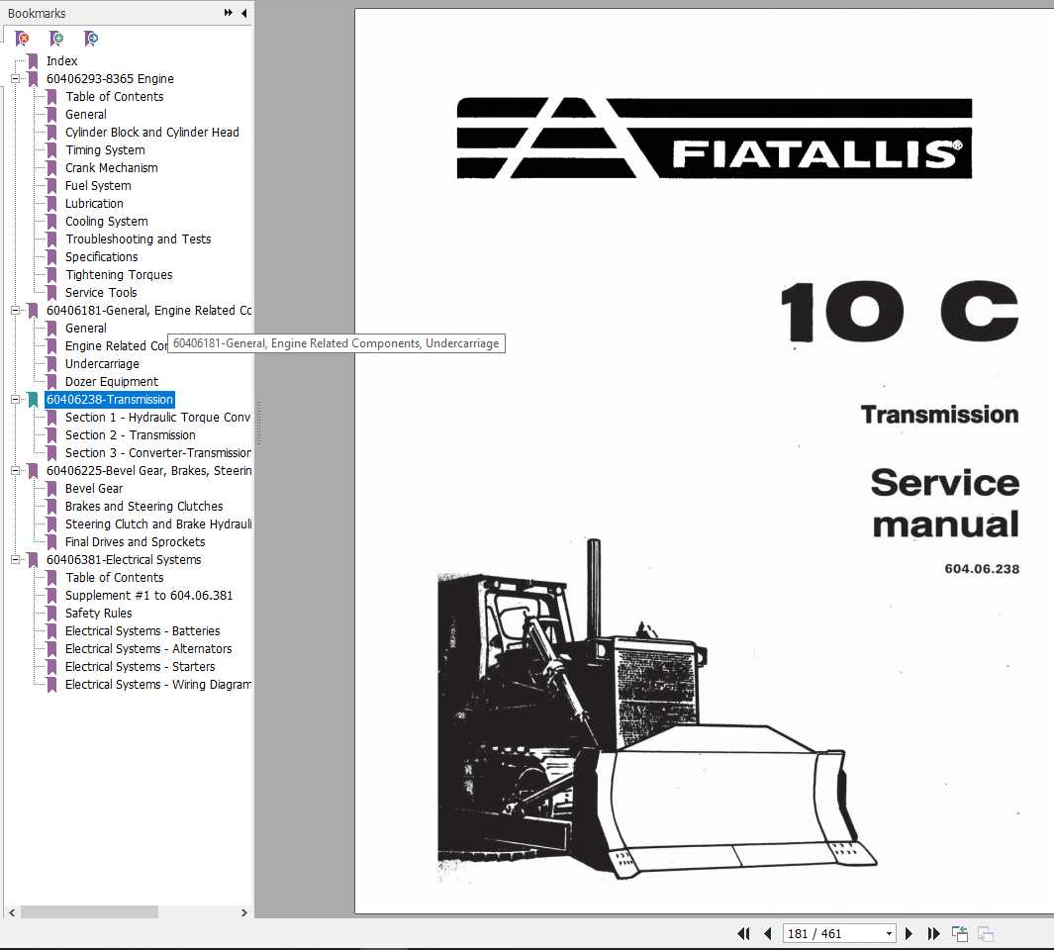Select 60406225-Bevel Gear, Brakes bookmark
The image size is (1054, 950).
click(148, 471)
